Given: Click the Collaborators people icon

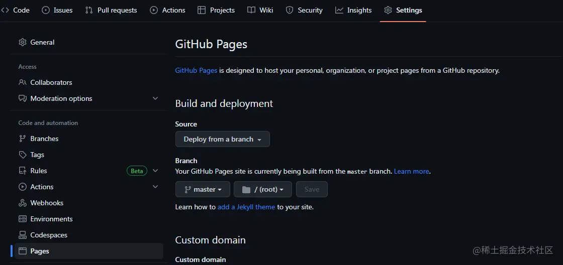Looking at the screenshot, I should click(x=23, y=82).
